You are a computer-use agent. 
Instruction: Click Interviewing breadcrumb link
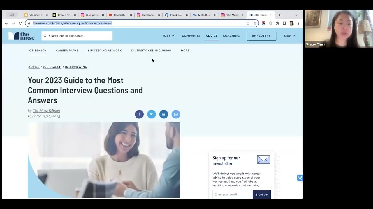[76, 67]
